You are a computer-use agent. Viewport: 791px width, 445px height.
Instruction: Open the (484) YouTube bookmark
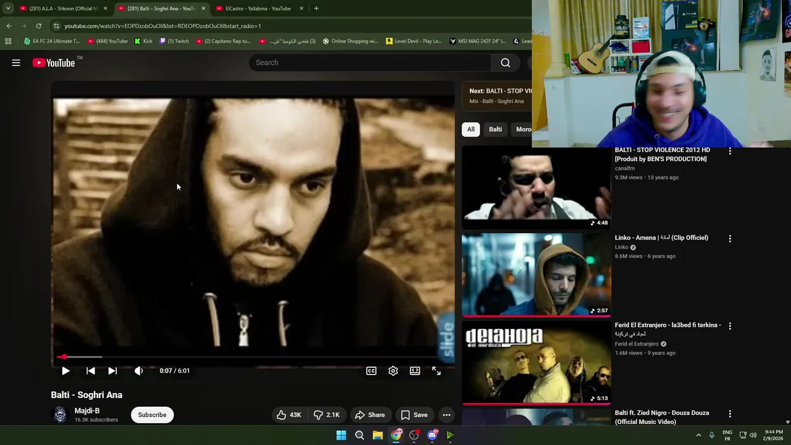(x=108, y=41)
